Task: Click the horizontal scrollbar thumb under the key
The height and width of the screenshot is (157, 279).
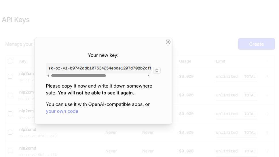Action: [x=78, y=76]
